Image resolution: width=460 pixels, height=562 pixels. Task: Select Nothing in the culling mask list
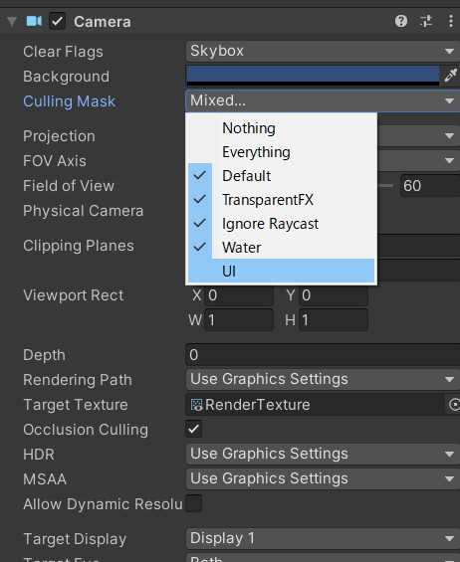[x=281, y=128]
